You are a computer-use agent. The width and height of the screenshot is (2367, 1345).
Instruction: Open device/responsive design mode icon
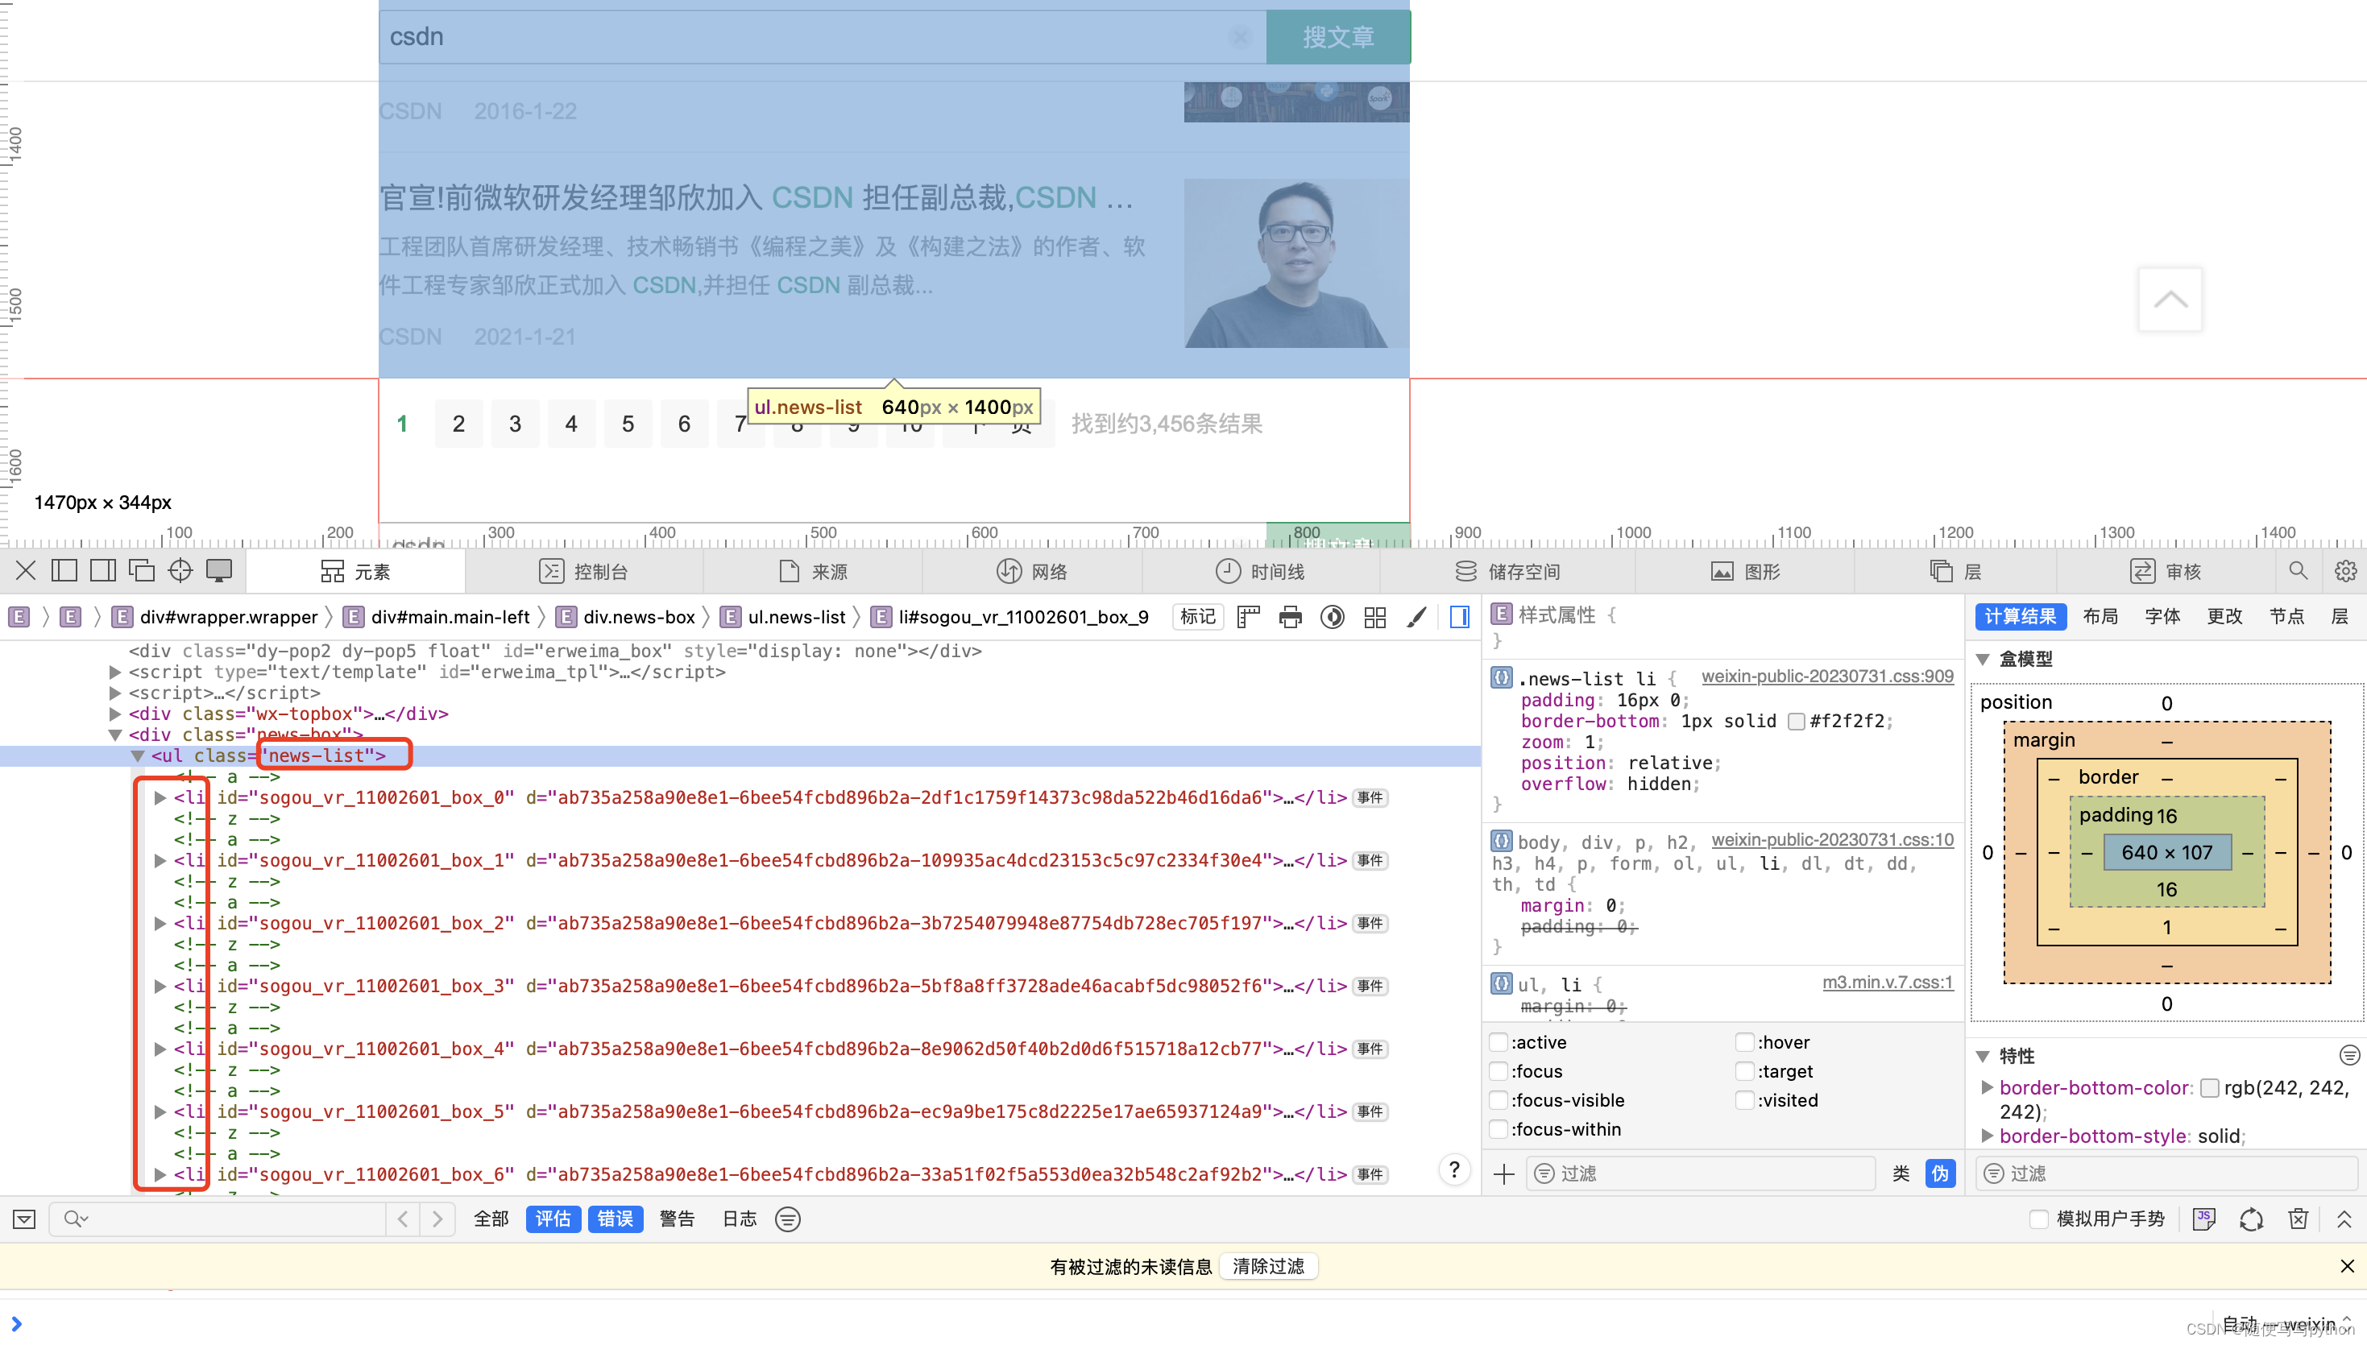pyautogui.click(x=219, y=571)
